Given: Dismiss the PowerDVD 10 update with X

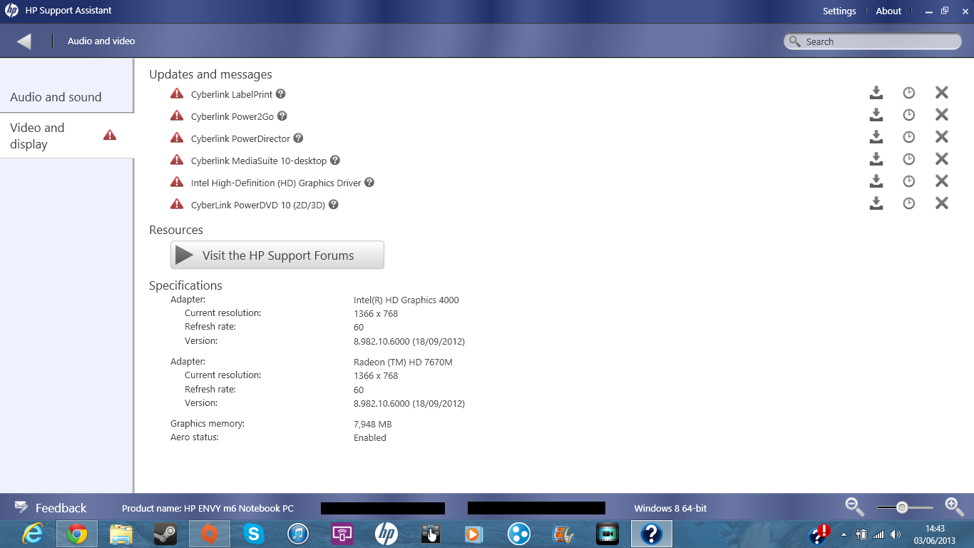Looking at the screenshot, I should pos(942,203).
